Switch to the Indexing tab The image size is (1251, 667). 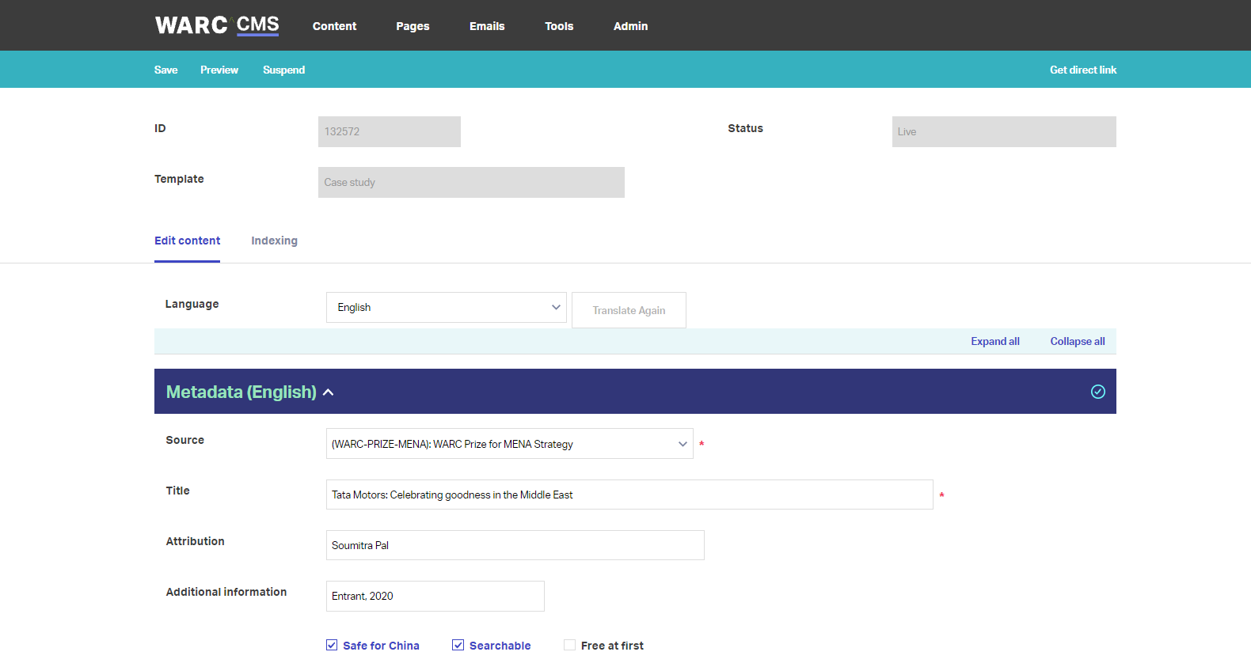click(x=274, y=241)
